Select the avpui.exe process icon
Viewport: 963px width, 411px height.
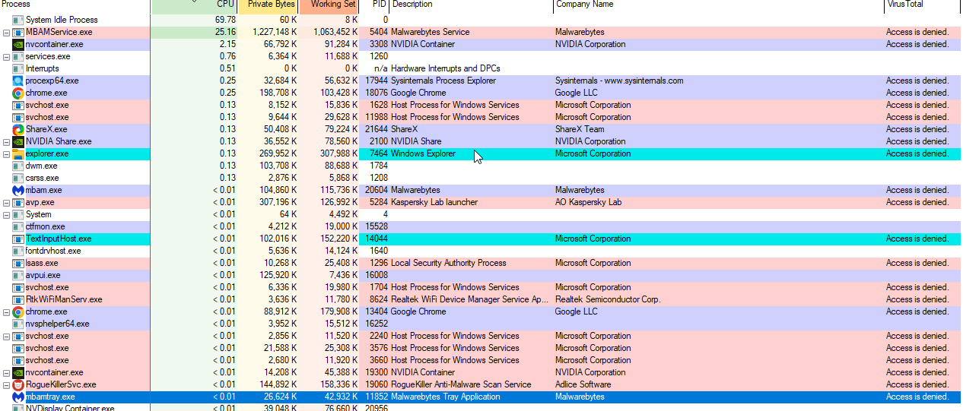pyautogui.click(x=18, y=275)
